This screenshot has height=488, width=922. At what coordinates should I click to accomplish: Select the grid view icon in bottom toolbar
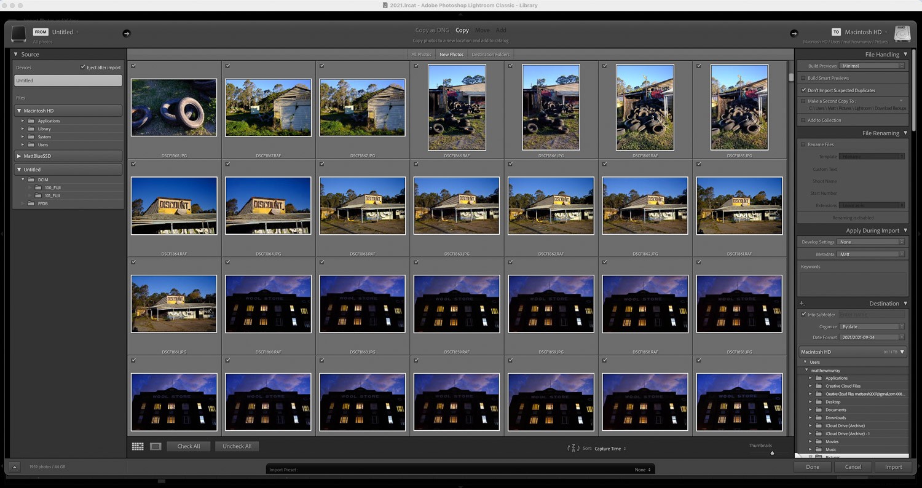[138, 446]
